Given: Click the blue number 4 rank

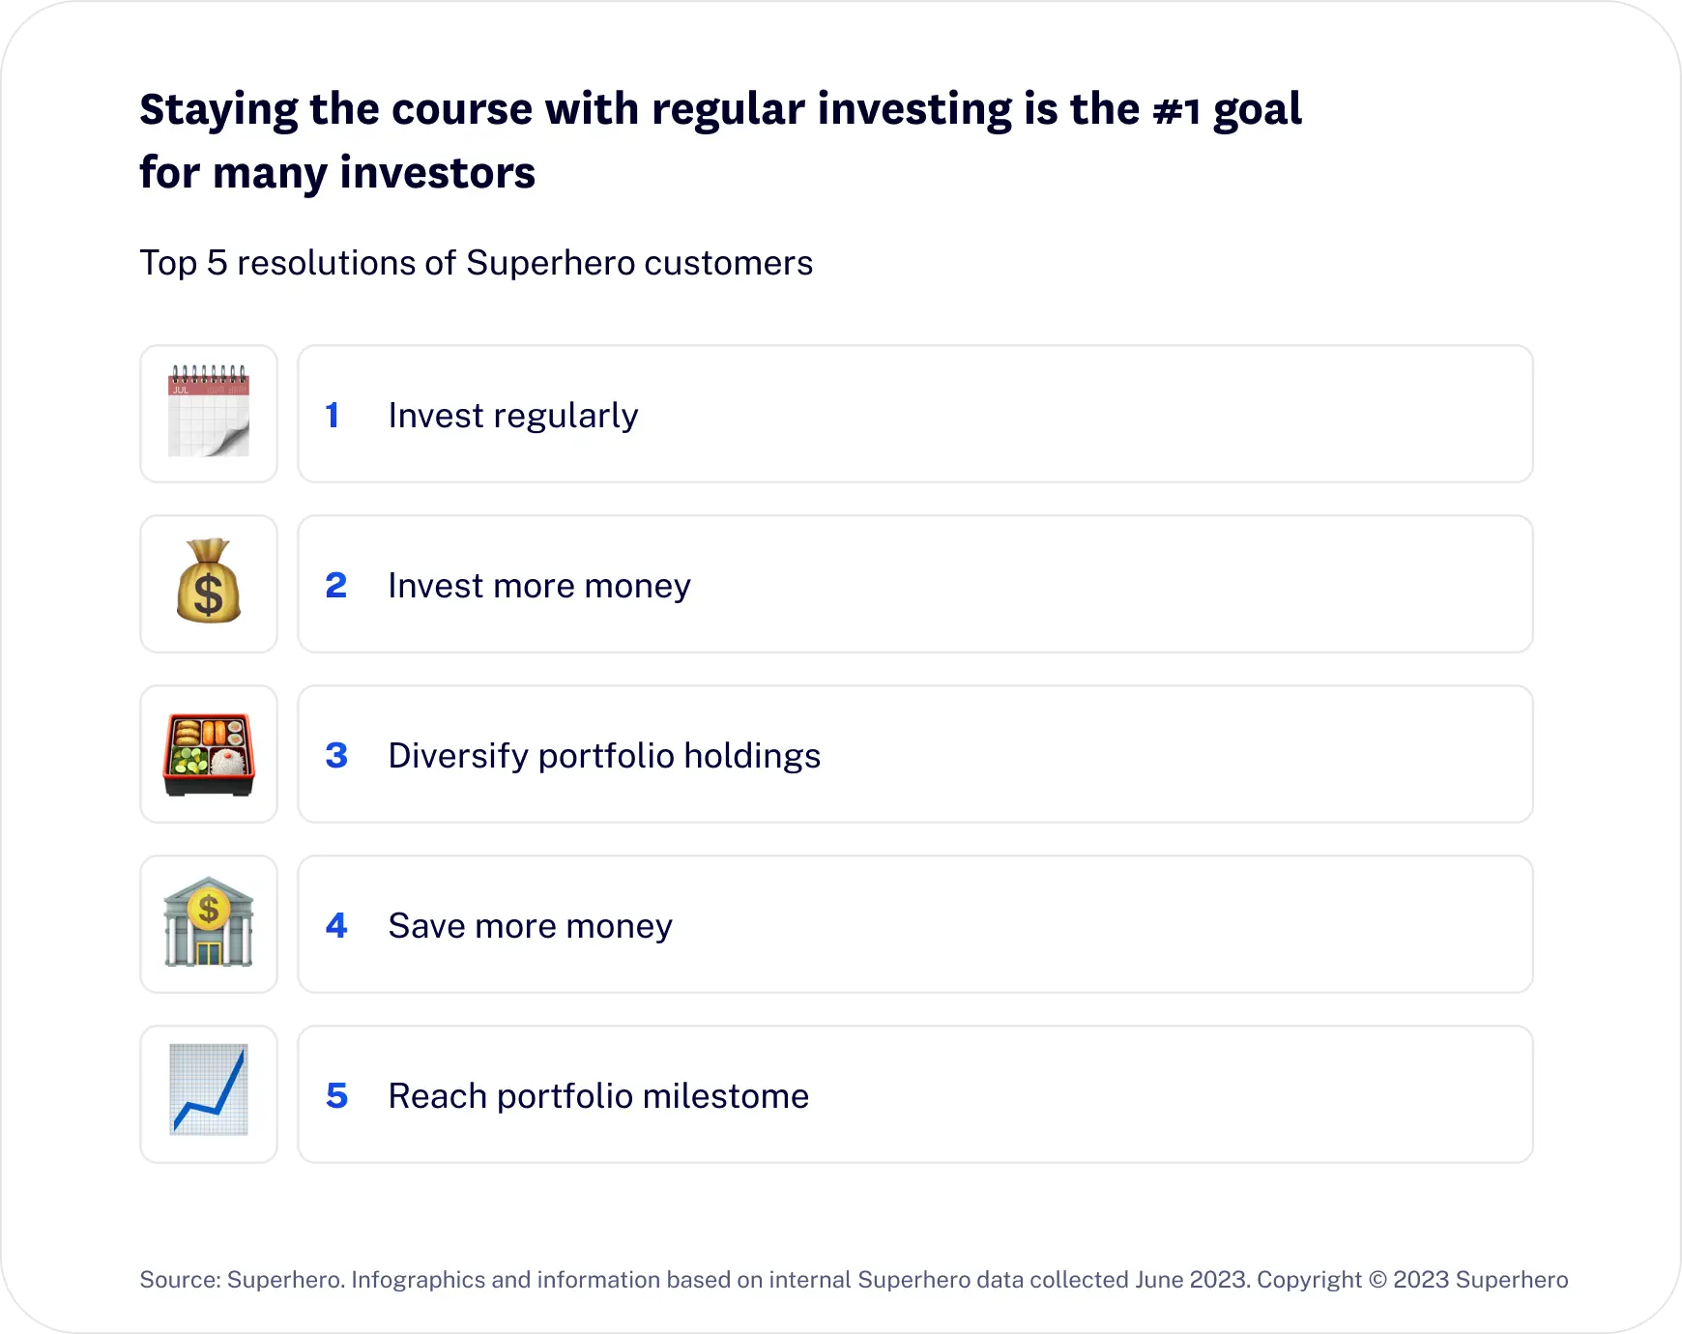Looking at the screenshot, I should tap(335, 925).
